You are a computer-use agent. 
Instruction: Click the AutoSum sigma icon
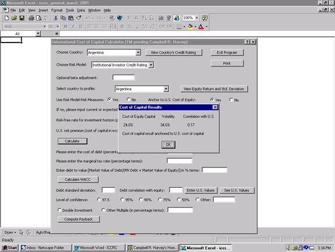[129, 18]
